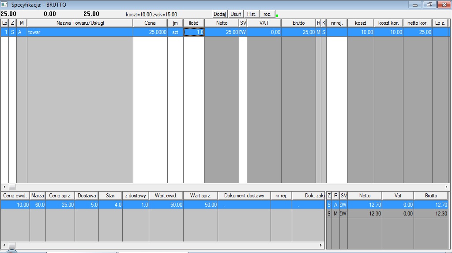Click the right arrow of the top grid scrollbar
The height and width of the screenshot is (253, 452).
[446, 187]
